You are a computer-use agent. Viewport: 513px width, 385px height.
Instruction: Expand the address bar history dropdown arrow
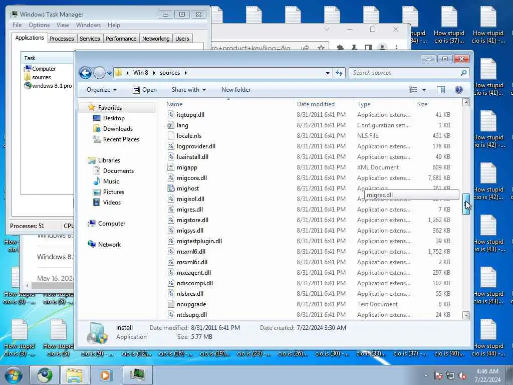[328, 73]
